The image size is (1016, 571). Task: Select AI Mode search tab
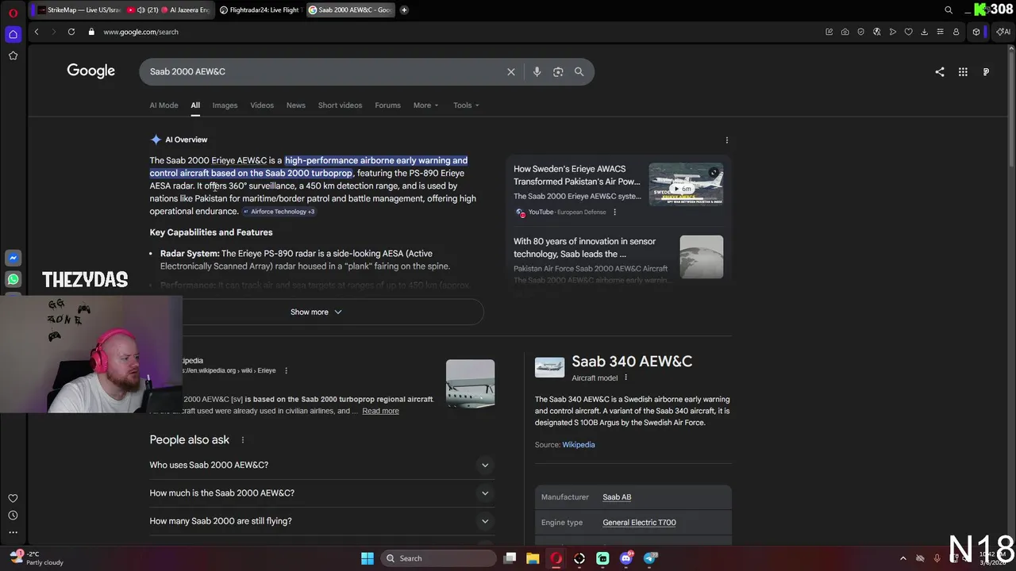[x=164, y=105]
